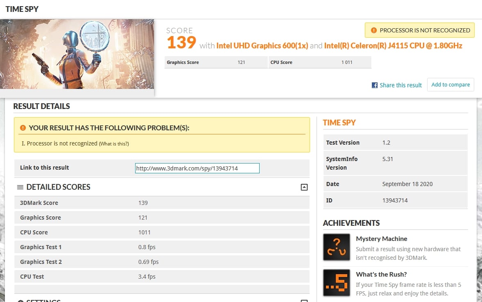Click the CPU Score 1 011 summary cell
Viewport: 482px width, 302px height.
(x=320, y=62)
